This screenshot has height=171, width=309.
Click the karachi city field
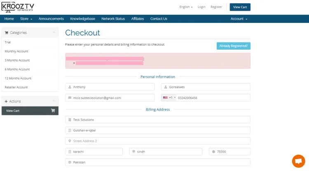[x=94, y=152]
